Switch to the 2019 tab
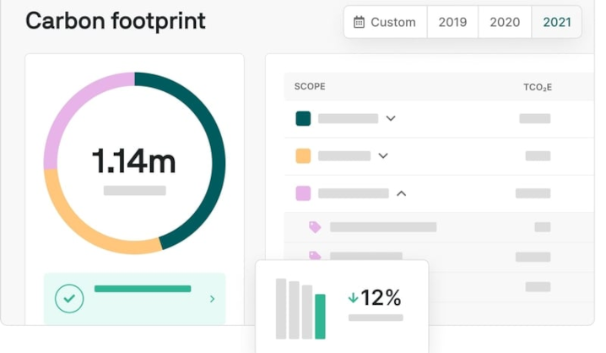The width and height of the screenshot is (606, 353). coord(452,22)
